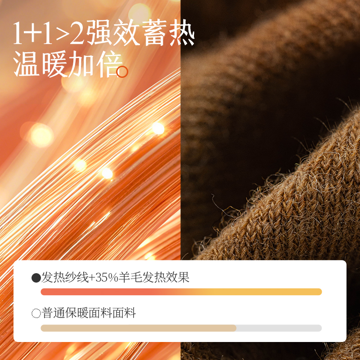The height and width of the screenshot is (360, 360).
Task: Click the gray unfilled end of the lower bar
Action: pyautogui.click(x=279, y=328)
